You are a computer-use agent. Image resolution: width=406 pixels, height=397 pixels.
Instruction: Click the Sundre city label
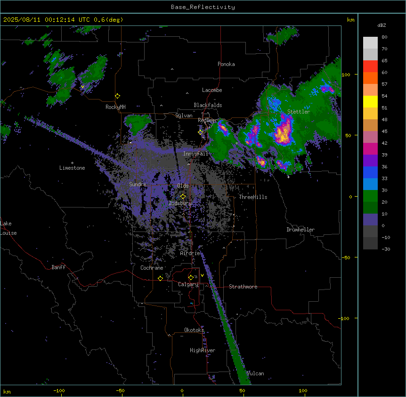(x=138, y=184)
